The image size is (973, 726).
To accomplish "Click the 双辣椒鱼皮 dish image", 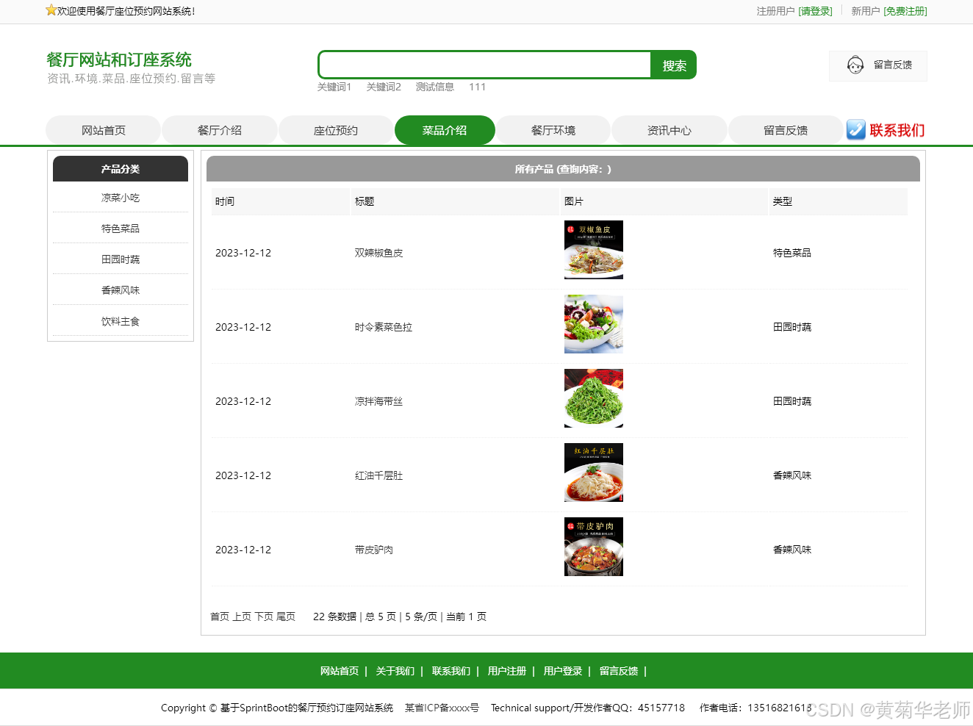I will [593, 250].
